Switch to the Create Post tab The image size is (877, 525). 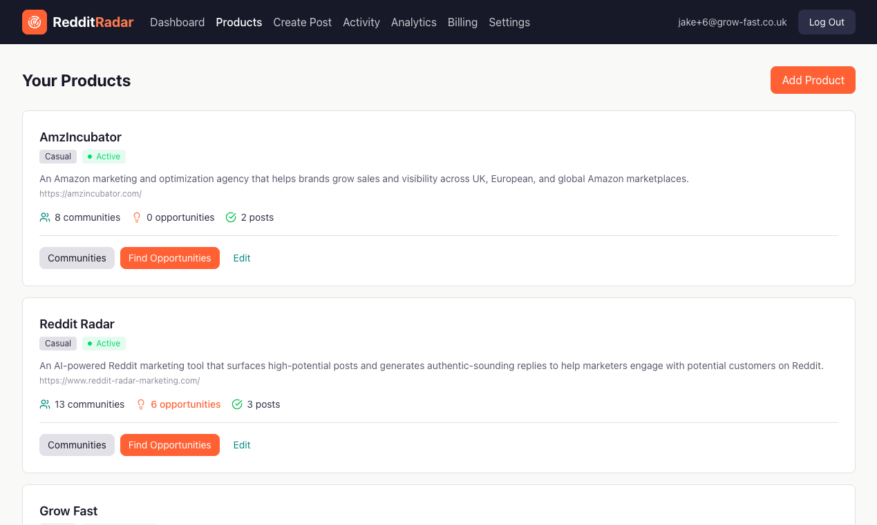click(302, 22)
